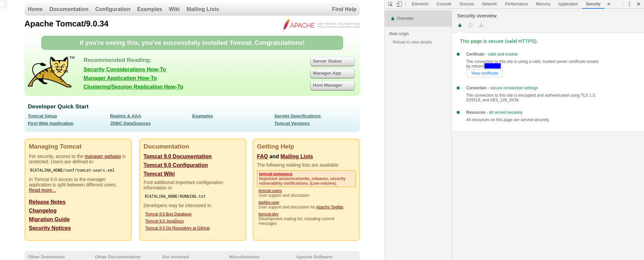Select the Security tab
Image resolution: width=644 pixels, height=260 pixels.
click(593, 4)
